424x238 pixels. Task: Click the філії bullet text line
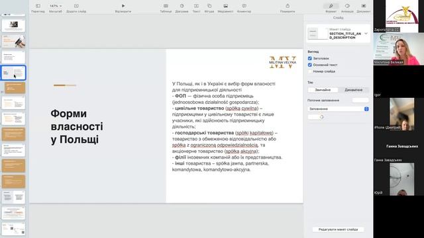(227, 157)
